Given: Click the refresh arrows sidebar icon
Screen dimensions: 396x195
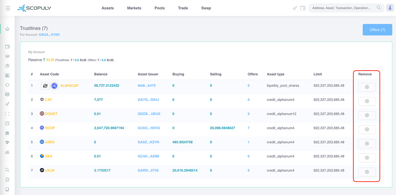Looking at the screenshot, I should 7,85.
